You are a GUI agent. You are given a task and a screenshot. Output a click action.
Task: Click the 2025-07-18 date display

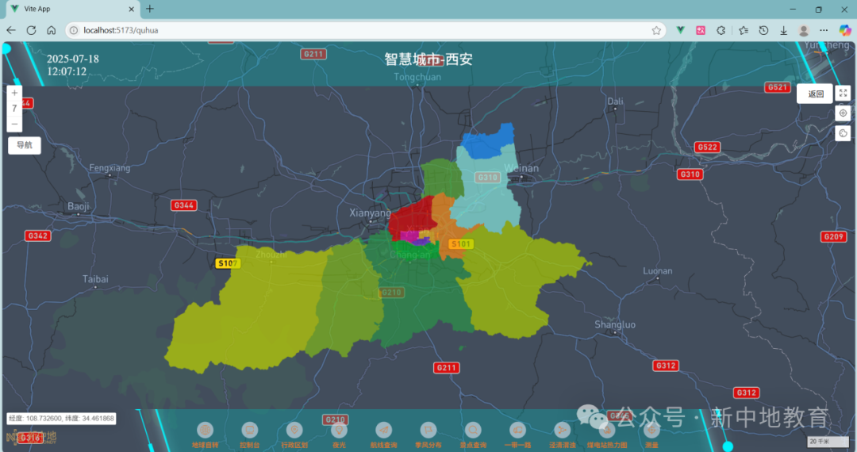click(x=73, y=59)
